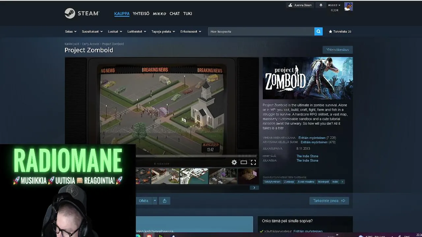Viewport: 422px width, 237px height.
Task: Open the MIKKO account dropdown
Action: [x=334, y=5]
